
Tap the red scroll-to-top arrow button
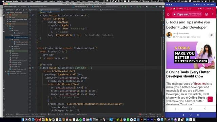click(210, 99)
